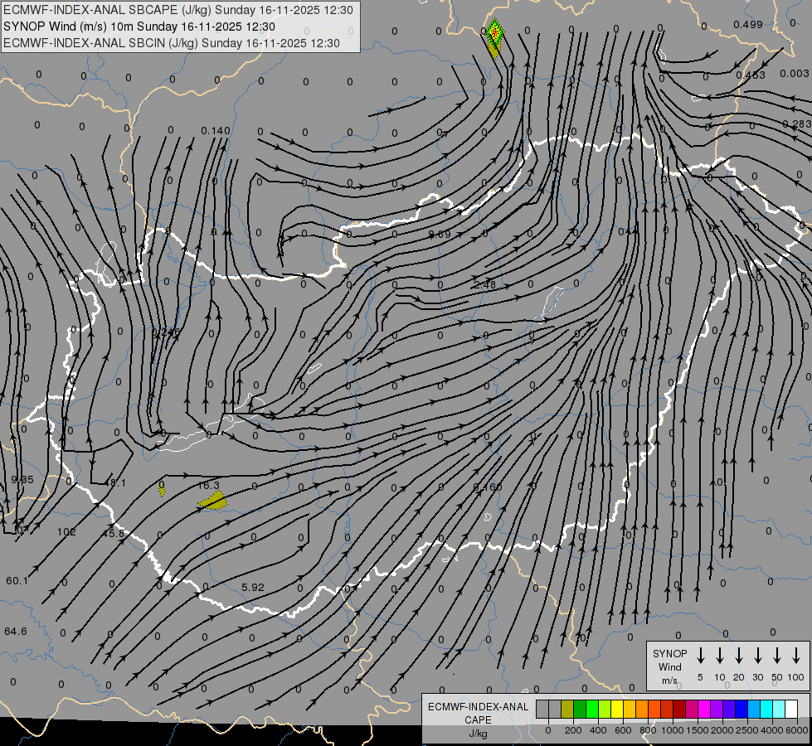Image resolution: width=812 pixels, height=746 pixels.
Task: Select the bright magenta CAPE legend swatch
Action: click(x=704, y=709)
